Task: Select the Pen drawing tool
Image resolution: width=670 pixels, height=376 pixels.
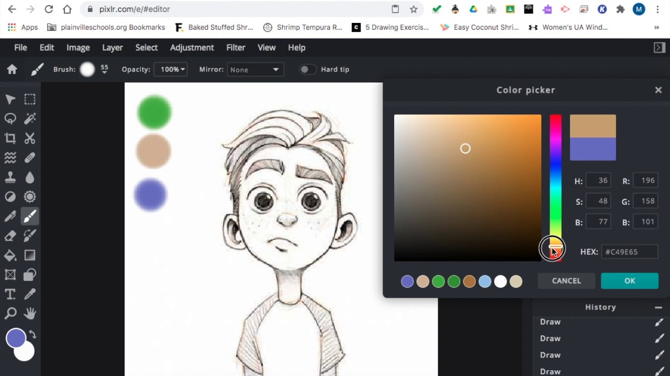Action: tap(10, 216)
